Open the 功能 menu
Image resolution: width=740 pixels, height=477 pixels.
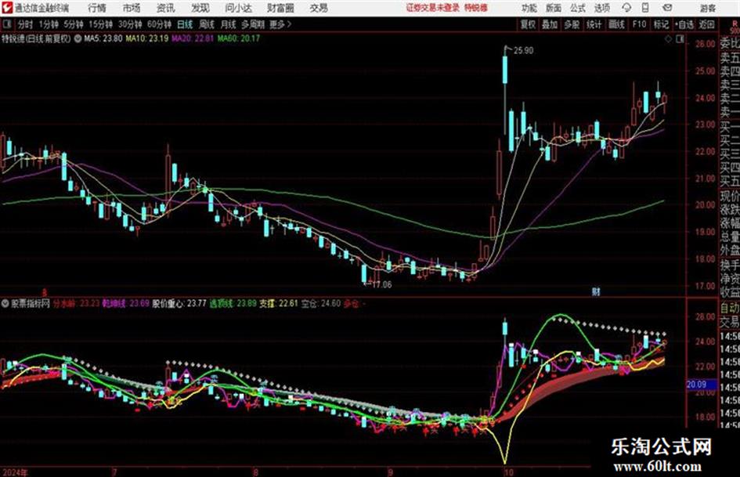tap(529, 8)
